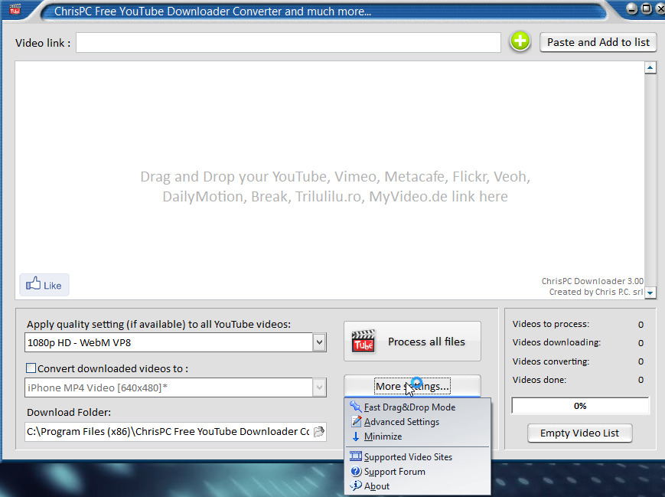Click the 'Videos done:' label

[x=539, y=379]
